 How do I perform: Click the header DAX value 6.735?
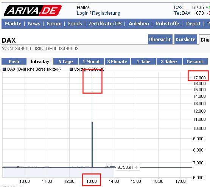click(x=198, y=8)
